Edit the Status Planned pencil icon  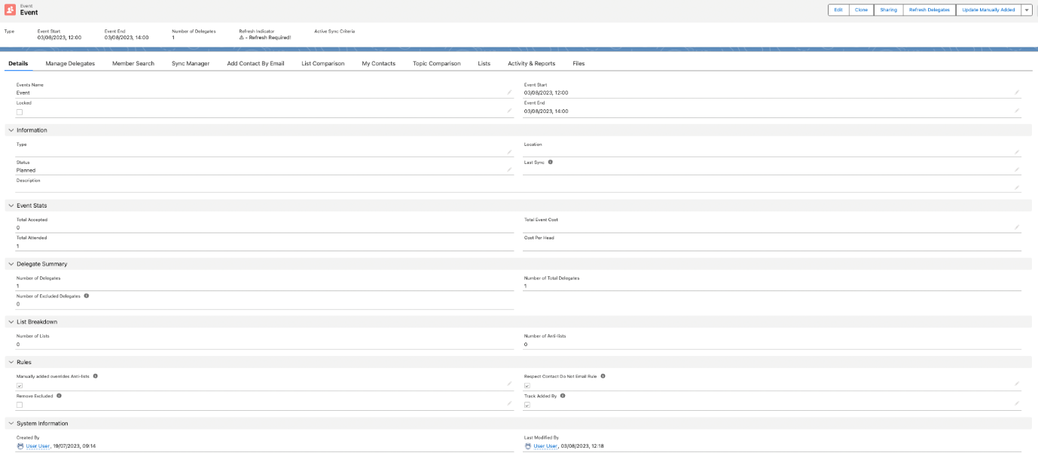pos(509,170)
